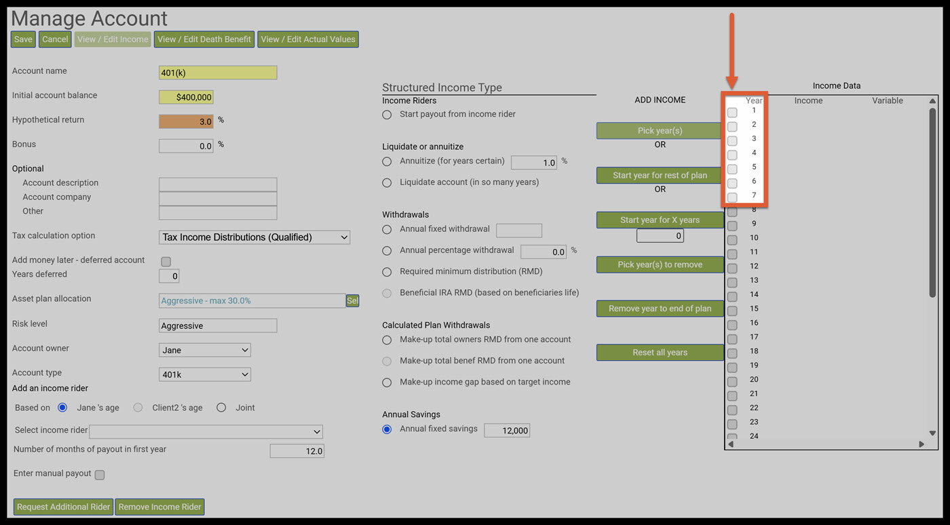Image resolution: width=950 pixels, height=525 pixels.
Task: Click Pick year(s) to remove
Action: click(x=660, y=265)
